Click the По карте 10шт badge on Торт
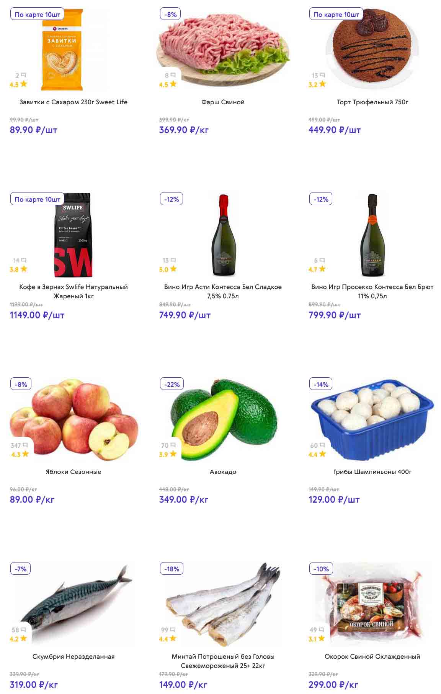This screenshot has width=441, height=694. [x=336, y=15]
